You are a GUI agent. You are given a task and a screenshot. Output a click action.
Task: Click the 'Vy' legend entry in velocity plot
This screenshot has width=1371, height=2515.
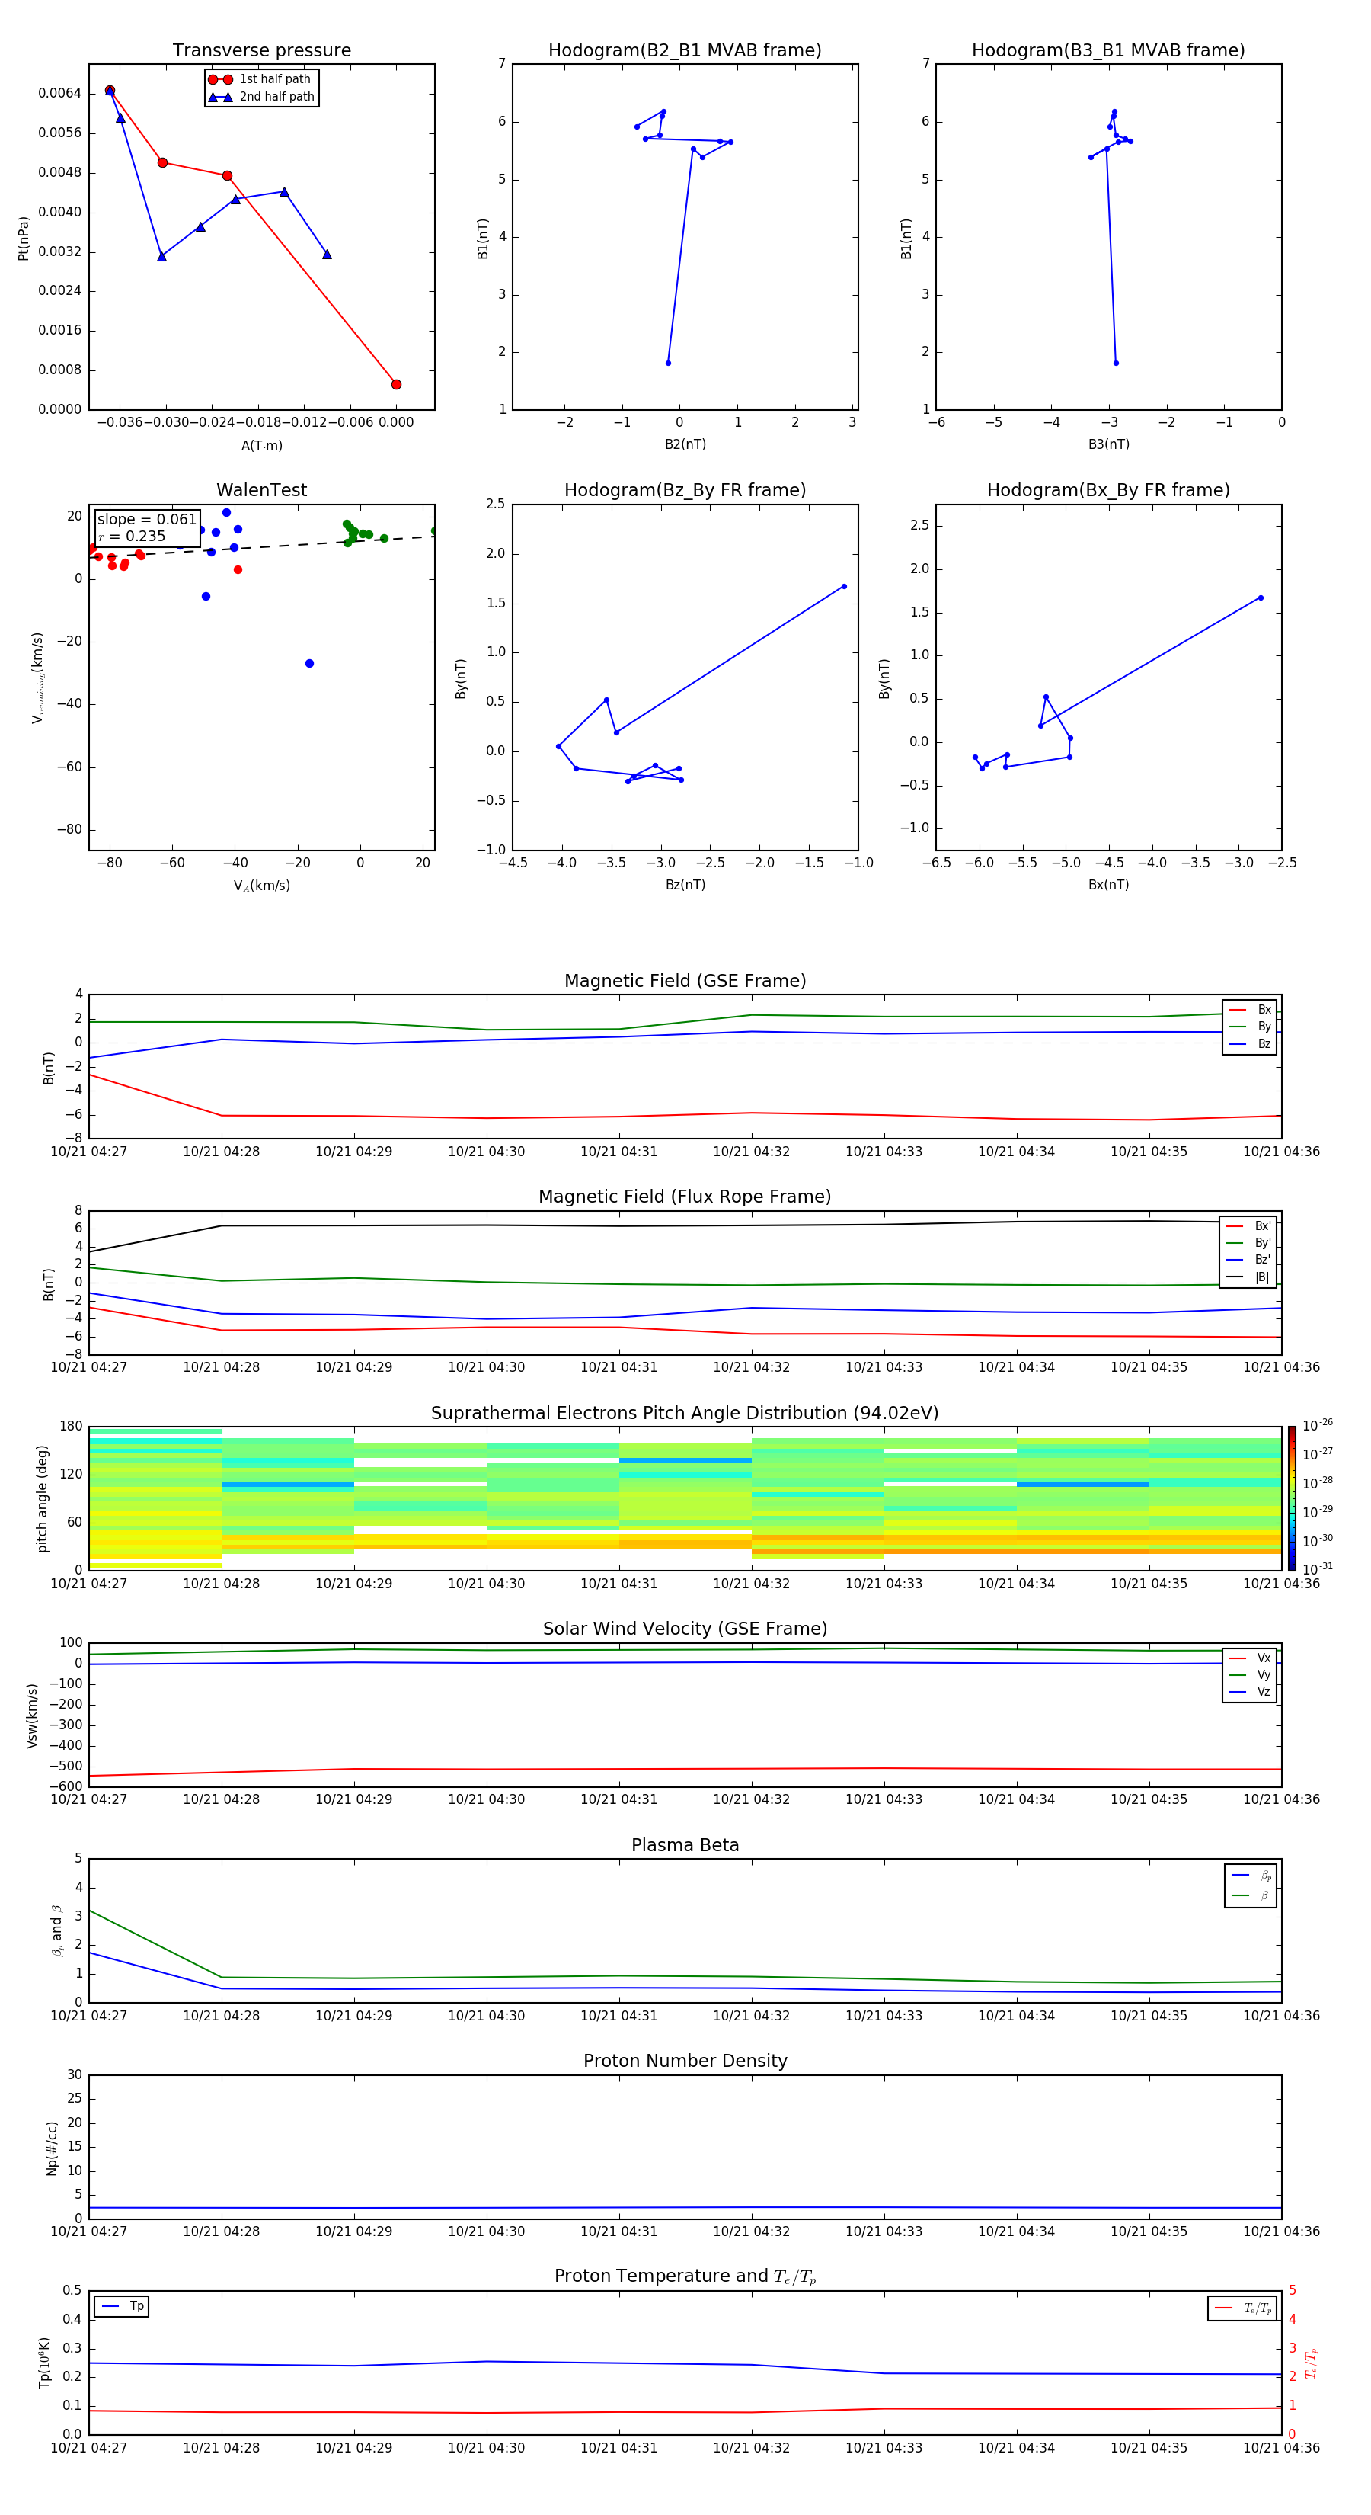click(1250, 1674)
